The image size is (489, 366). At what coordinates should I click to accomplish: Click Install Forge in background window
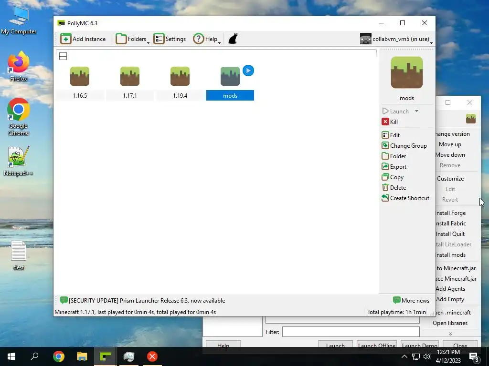pos(451,213)
